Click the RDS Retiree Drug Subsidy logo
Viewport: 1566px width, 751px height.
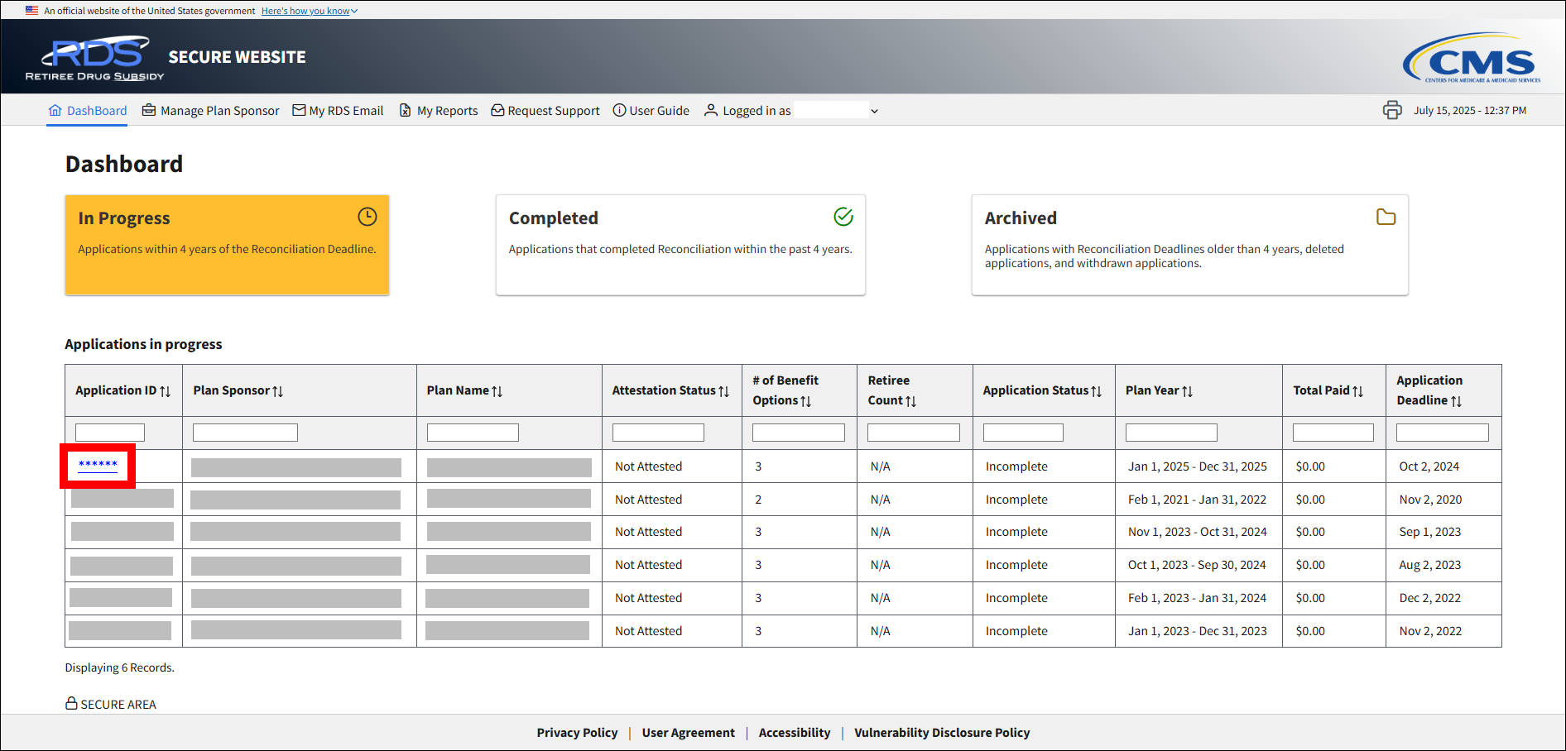coord(95,58)
